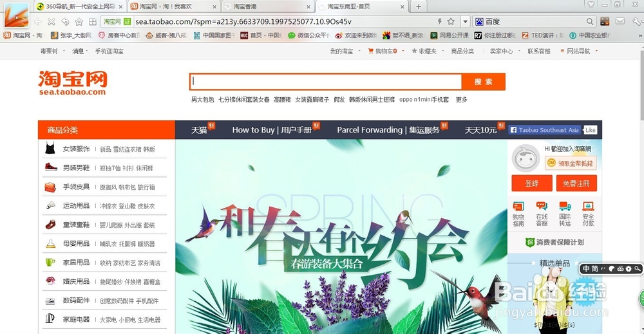644x334 pixels.
Task: Open the 女装服饰 category with dress icon
Action: tap(76, 149)
